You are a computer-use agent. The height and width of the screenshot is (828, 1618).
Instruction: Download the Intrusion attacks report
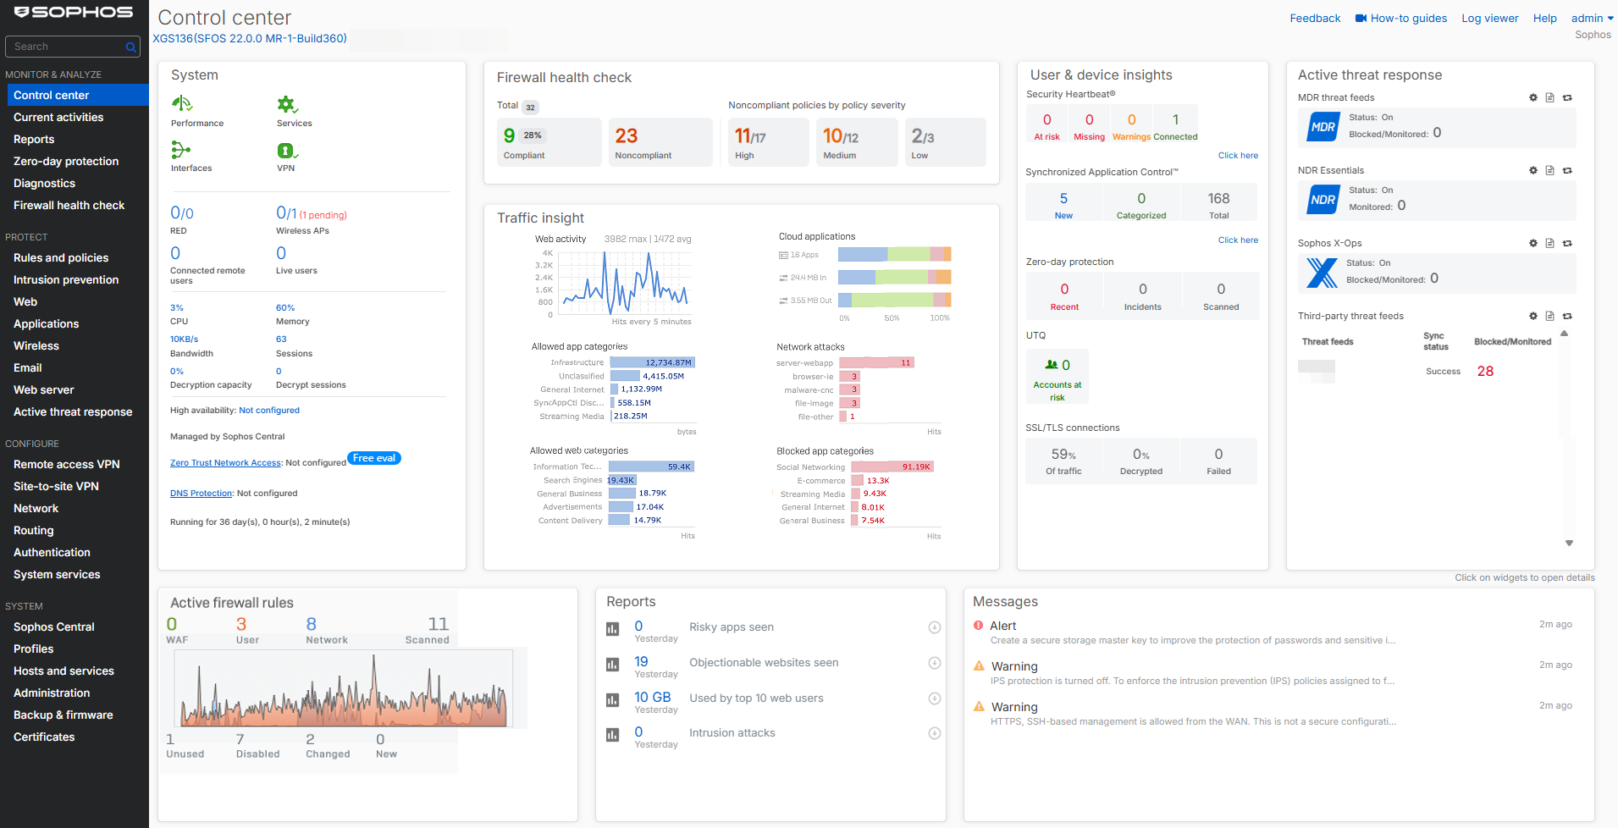[x=935, y=733]
